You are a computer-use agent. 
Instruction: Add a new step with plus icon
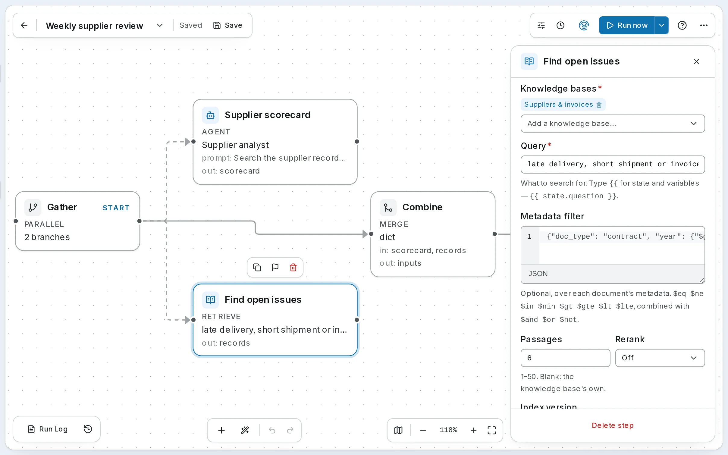(221, 430)
